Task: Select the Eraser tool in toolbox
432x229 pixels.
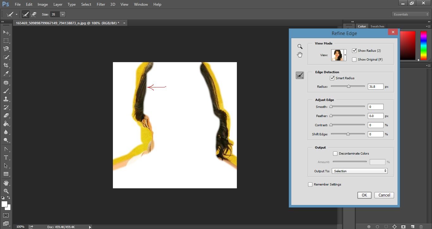Action: (x=6, y=115)
